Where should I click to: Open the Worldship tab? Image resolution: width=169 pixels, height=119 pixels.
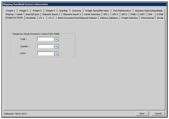(x=31, y=18)
